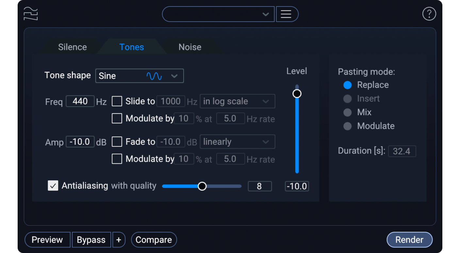Open the Tone shape Sine dropdown
This screenshot has width=460, height=253.
(x=140, y=76)
